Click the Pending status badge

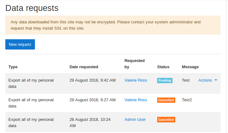(x=165, y=80)
